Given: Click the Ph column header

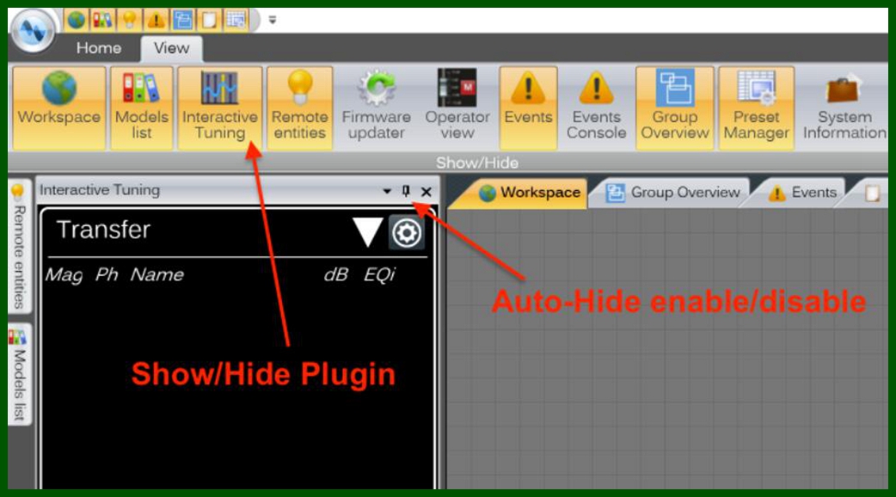Looking at the screenshot, I should (x=107, y=274).
